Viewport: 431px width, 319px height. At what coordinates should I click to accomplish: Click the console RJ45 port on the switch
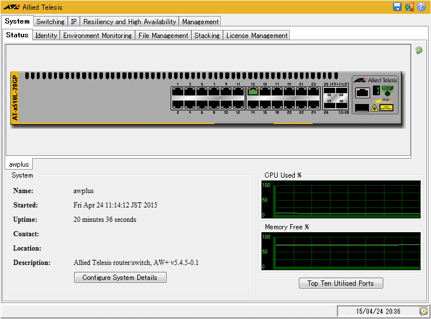point(363,92)
